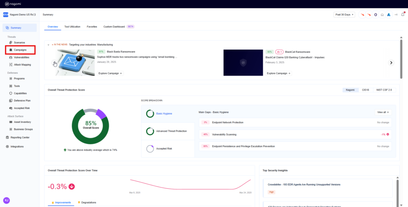
Task: Go to Defensive Plan
Action: click(22, 101)
